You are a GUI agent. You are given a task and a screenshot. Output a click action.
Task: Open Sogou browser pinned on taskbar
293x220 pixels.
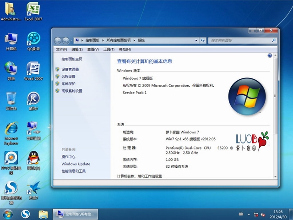point(26,214)
